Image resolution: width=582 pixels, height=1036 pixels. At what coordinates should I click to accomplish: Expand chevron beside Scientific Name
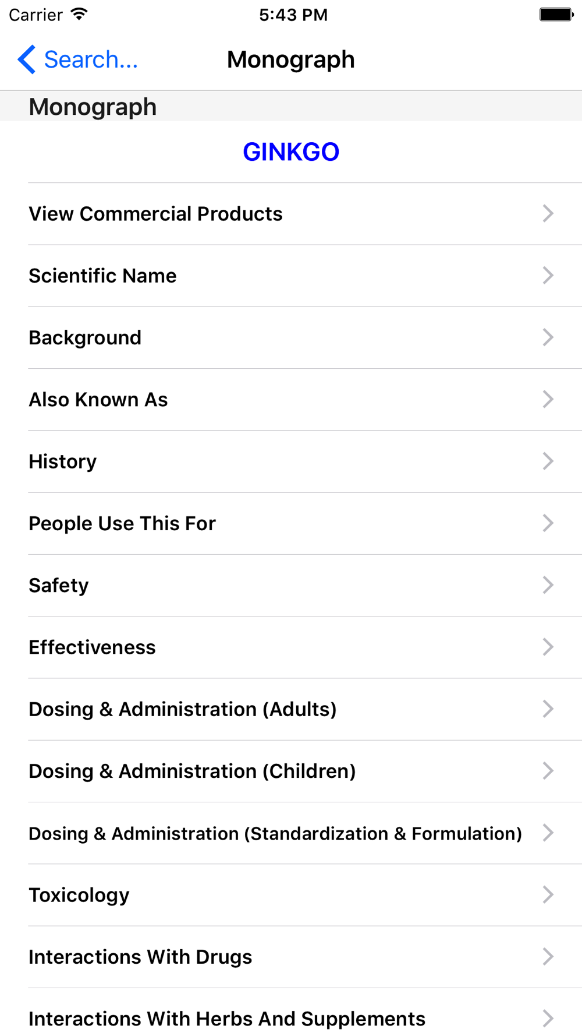tap(548, 276)
